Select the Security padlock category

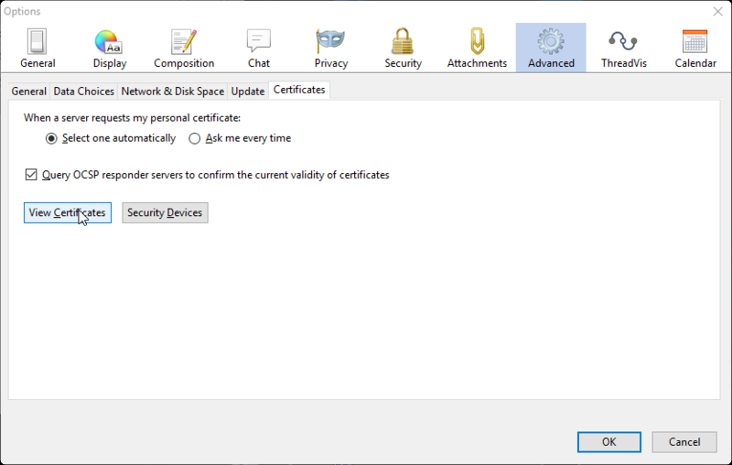tap(403, 48)
